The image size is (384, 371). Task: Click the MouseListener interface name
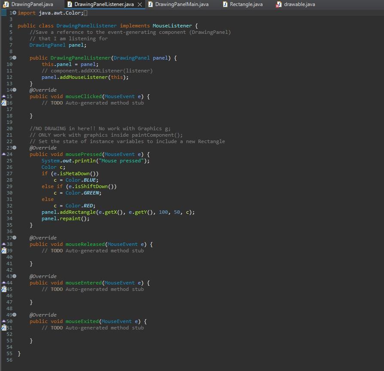click(172, 26)
